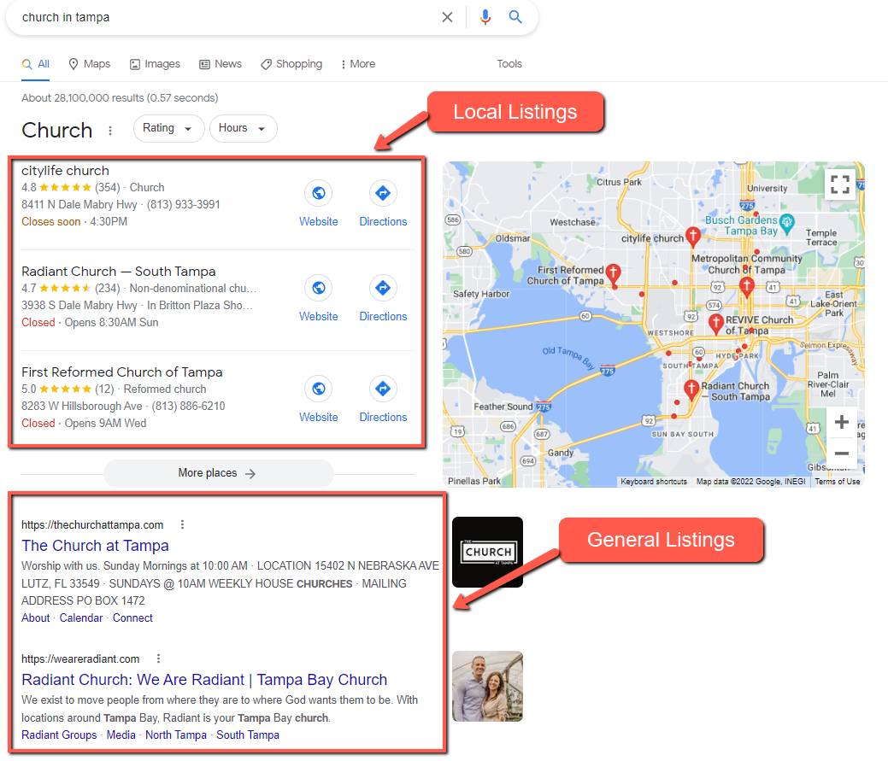888x761 pixels.
Task: Open the Radiant Church South Tampa Website icon
Action: pyautogui.click(x=318, y=288)
